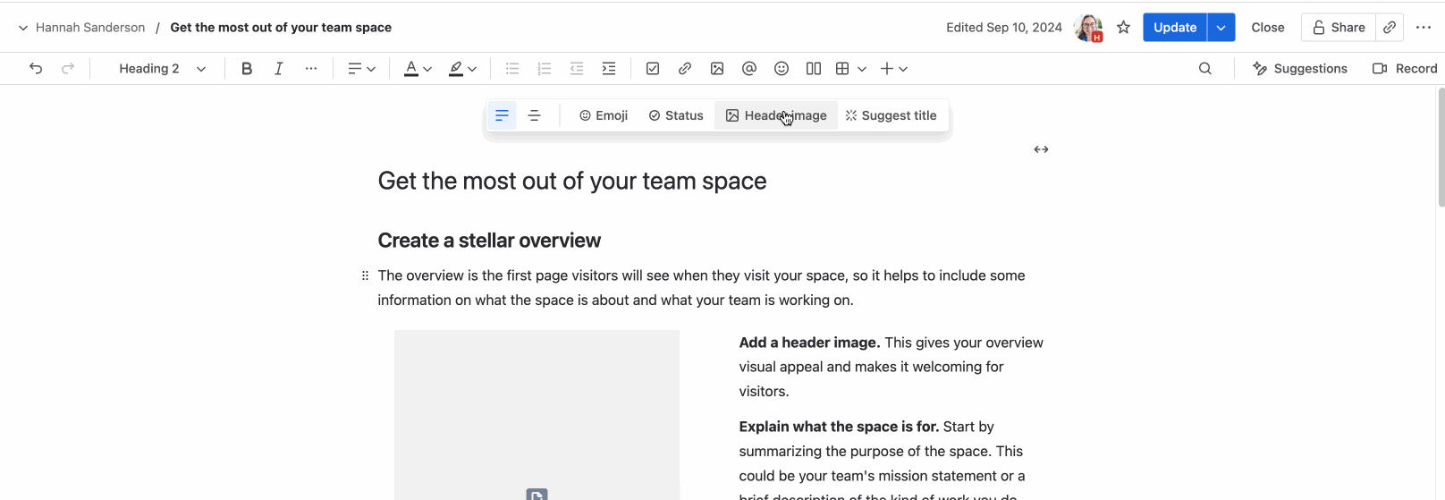Image resolution: width=1445 pixels, height=500 pixels.
Task: Toggle italic formatting
Action: (279, 69)
